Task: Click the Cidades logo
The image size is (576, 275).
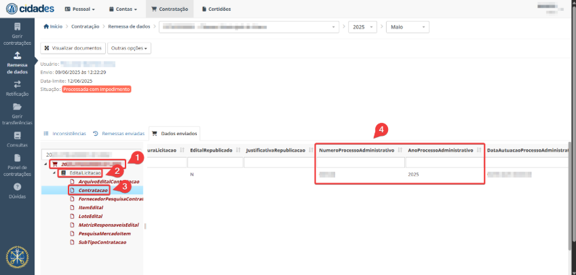Action: (28, 9)
